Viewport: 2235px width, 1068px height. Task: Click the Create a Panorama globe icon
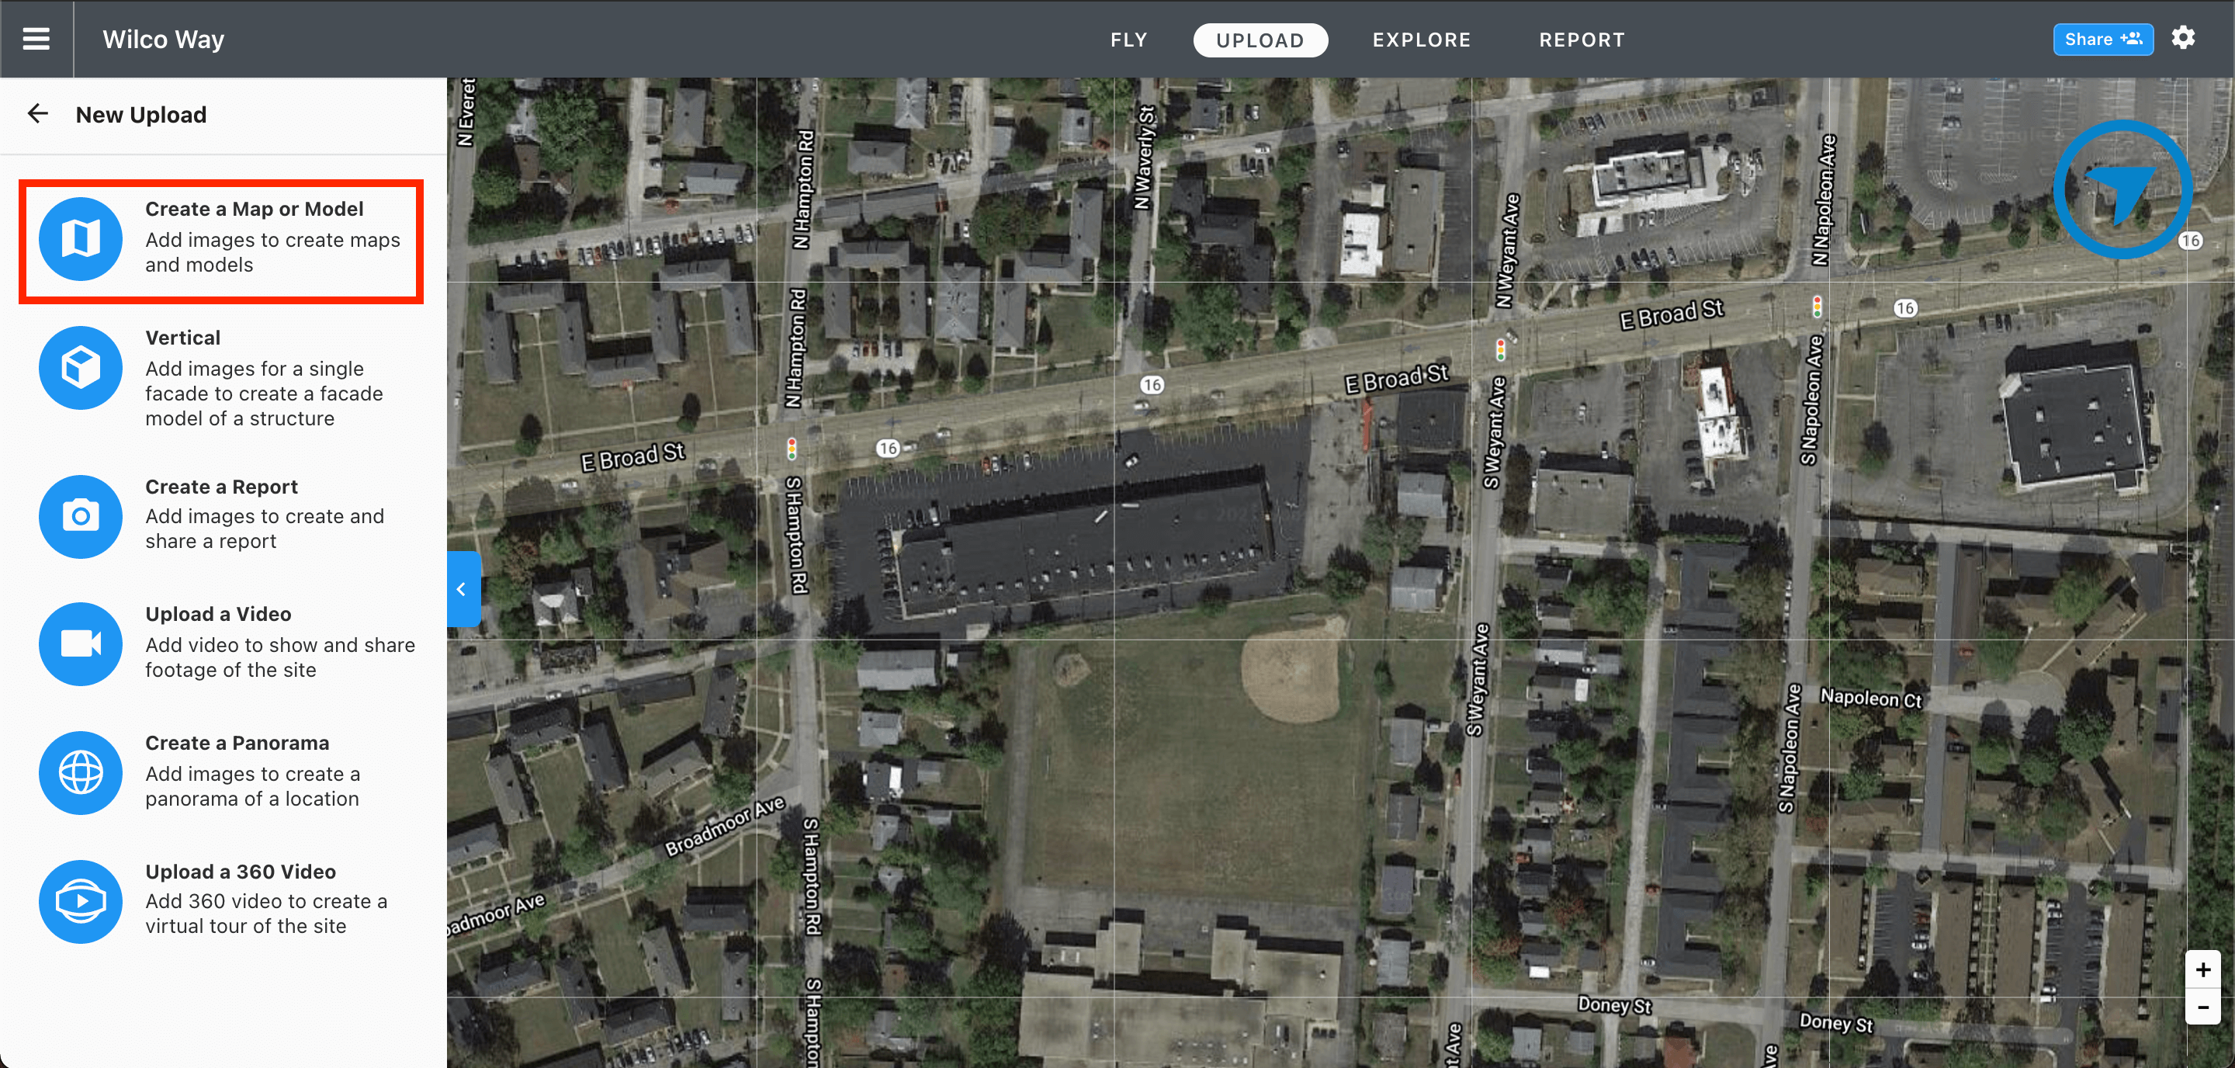(x=81, y=770)
